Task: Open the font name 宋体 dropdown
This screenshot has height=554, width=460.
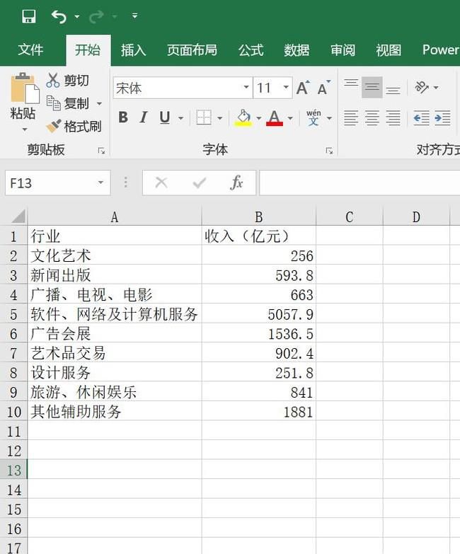Action: 246,88
